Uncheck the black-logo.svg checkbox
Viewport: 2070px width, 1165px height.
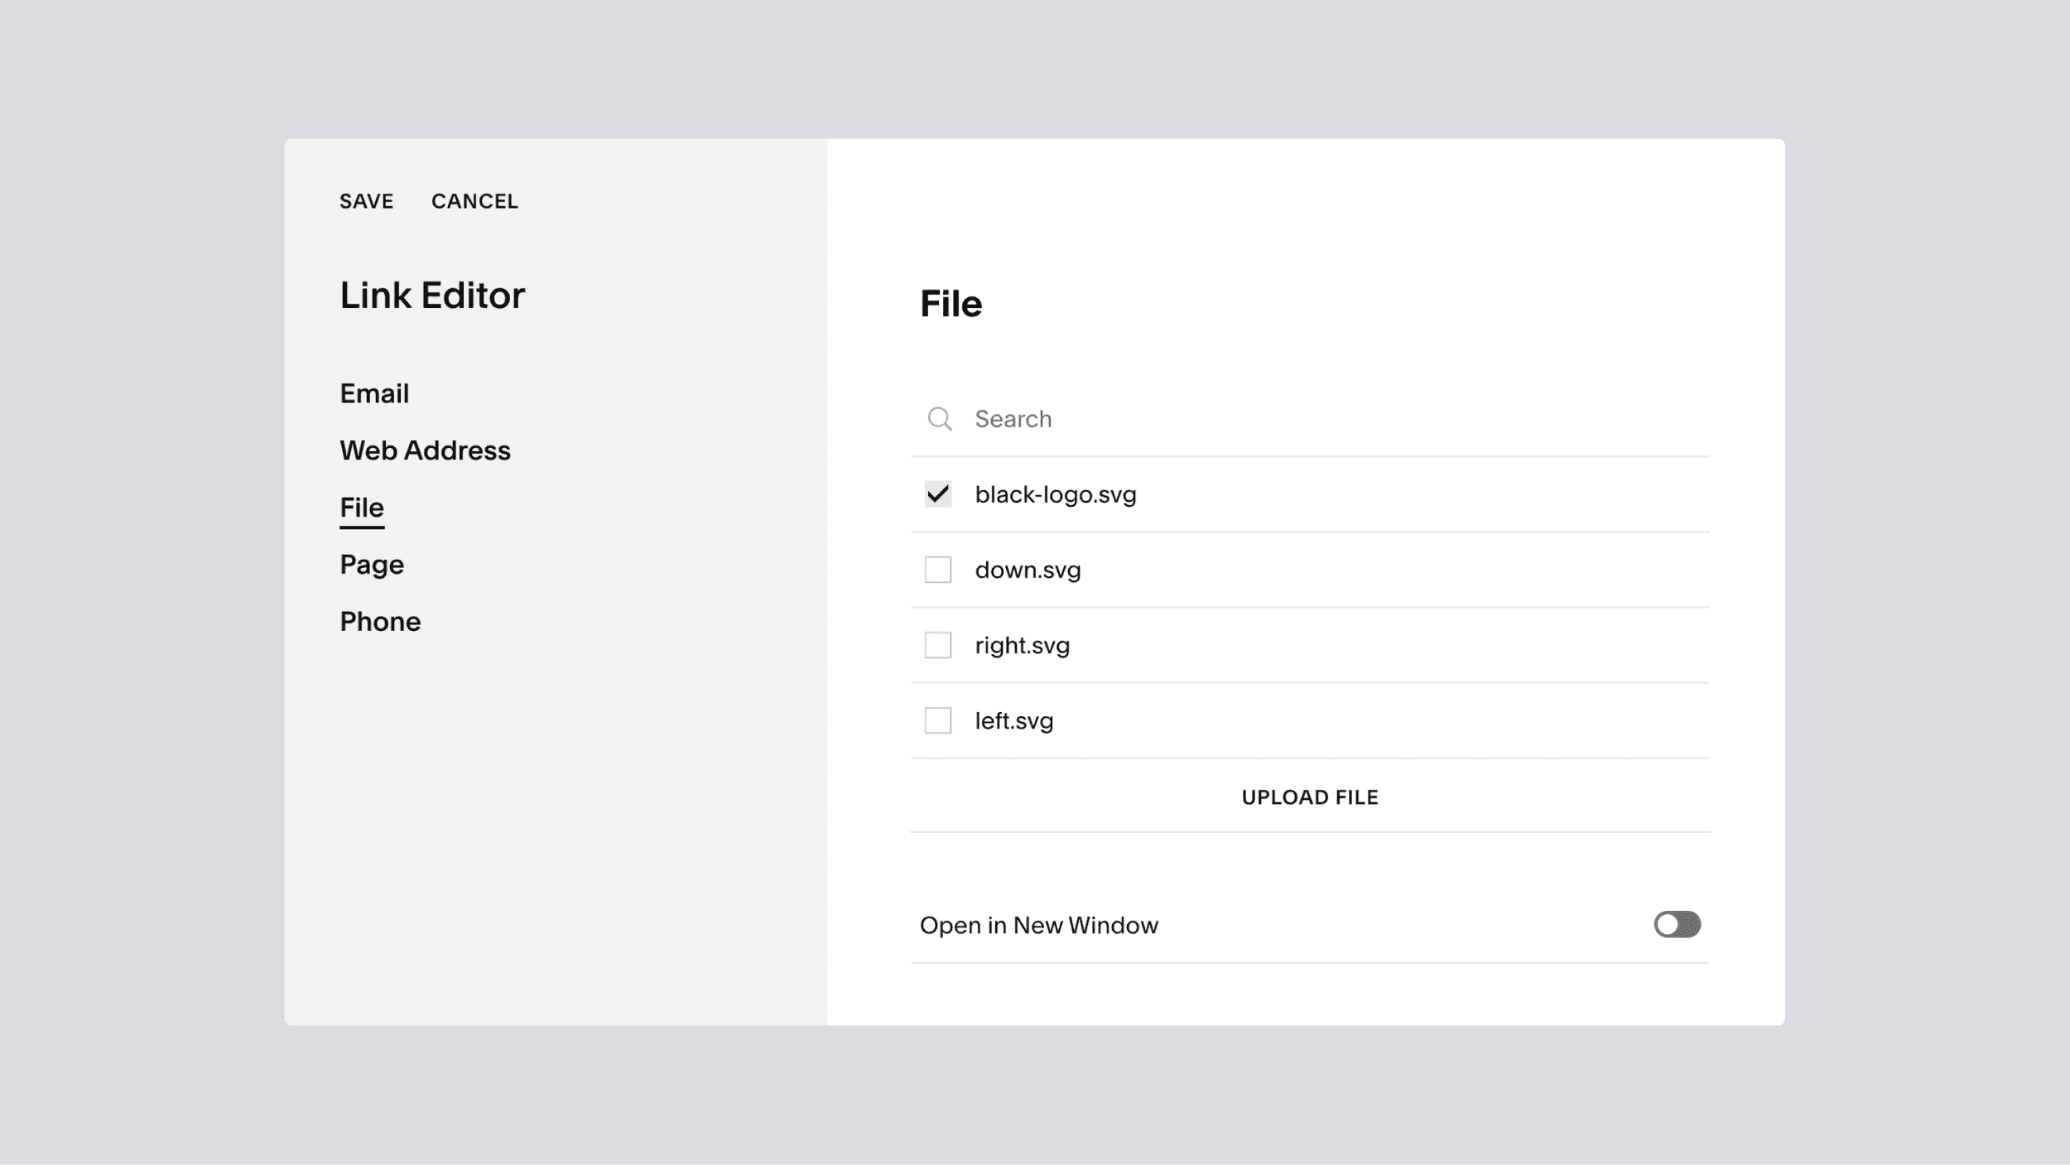click(x=937, y=494)
